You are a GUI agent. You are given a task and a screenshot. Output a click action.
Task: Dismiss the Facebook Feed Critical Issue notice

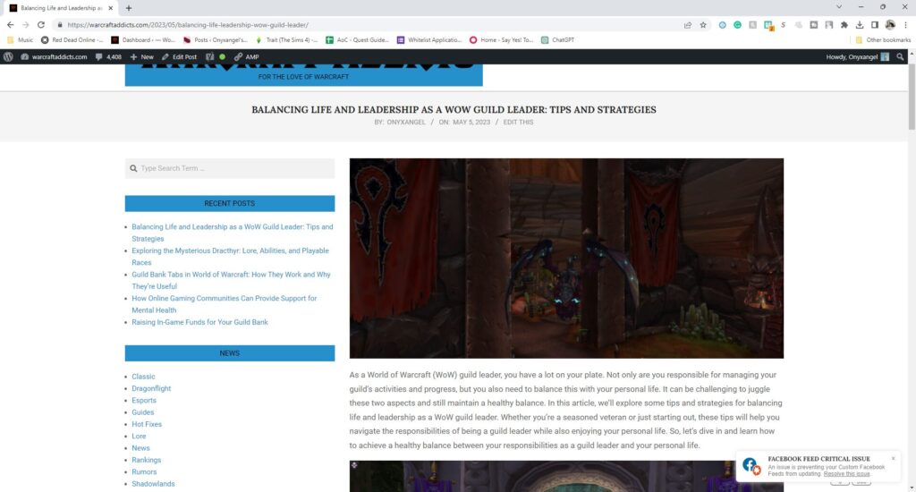[x=893, y=459]
